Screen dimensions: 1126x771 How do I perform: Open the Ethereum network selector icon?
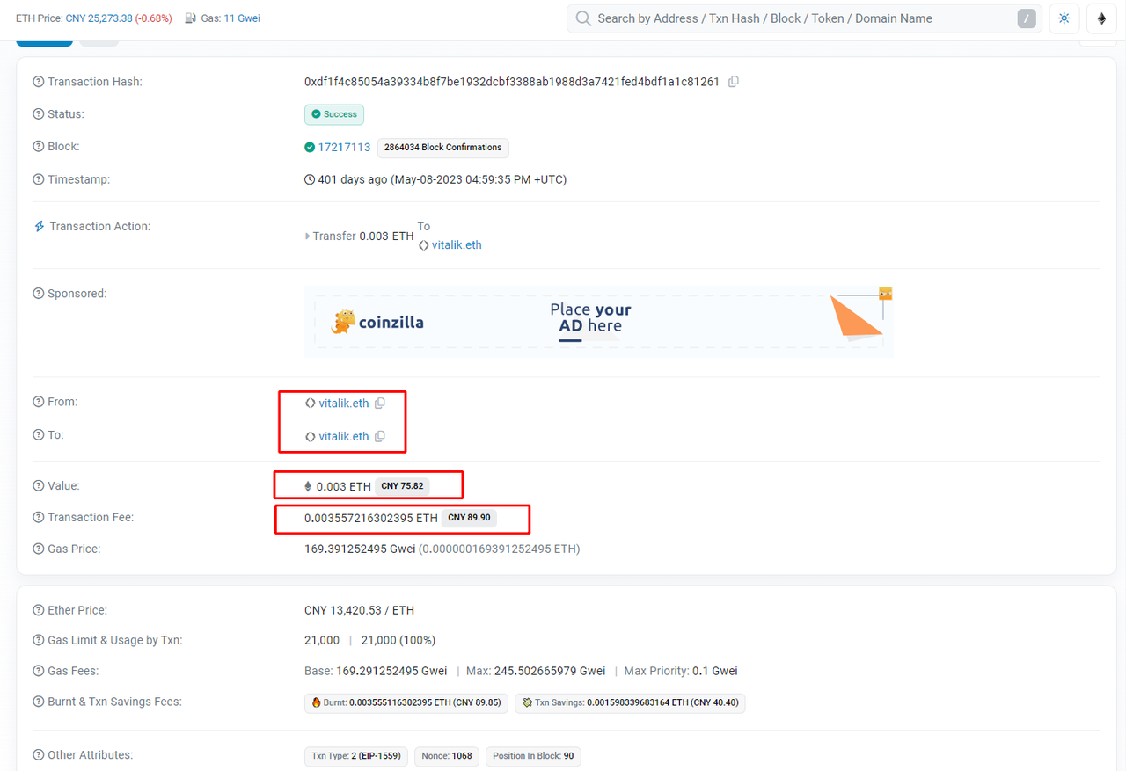[x=1101, y=18]
